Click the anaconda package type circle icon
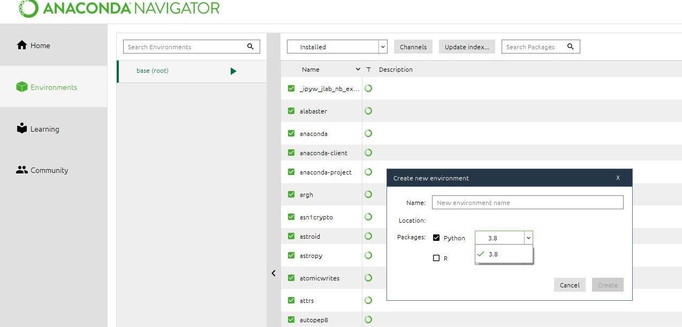682x327 pixels. click(368, 133)
